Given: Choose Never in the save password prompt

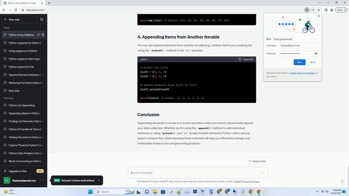Looking at the screenshot, I should [312, 62].
